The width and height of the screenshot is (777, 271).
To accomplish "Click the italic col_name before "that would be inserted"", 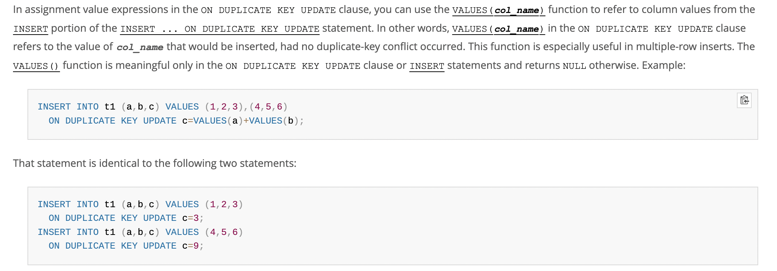I will (x=140, y=47).
